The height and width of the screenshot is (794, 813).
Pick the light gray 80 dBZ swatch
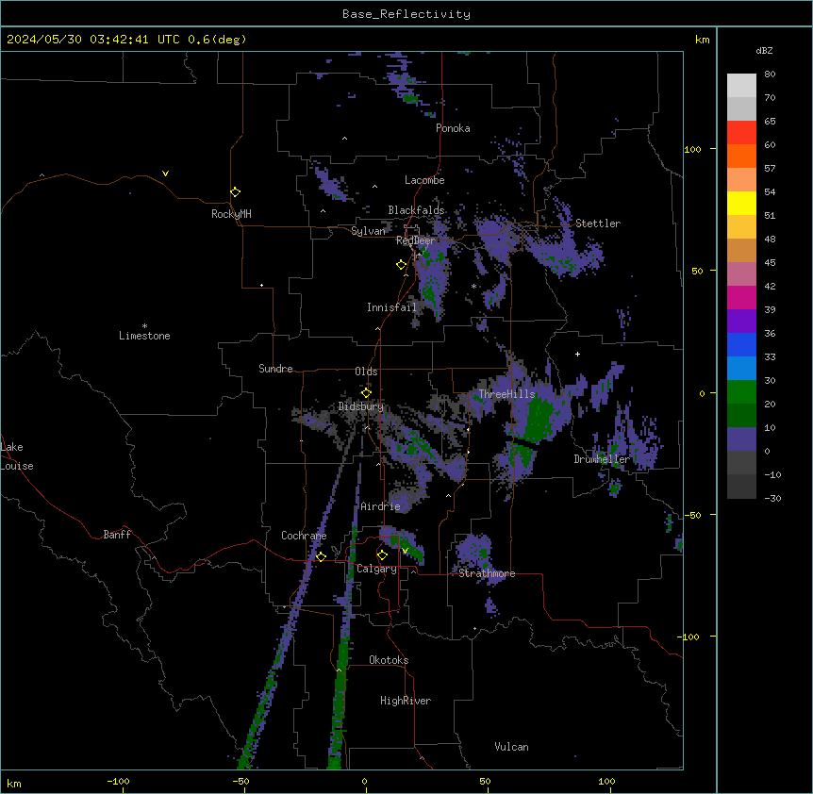click(741, 86)
